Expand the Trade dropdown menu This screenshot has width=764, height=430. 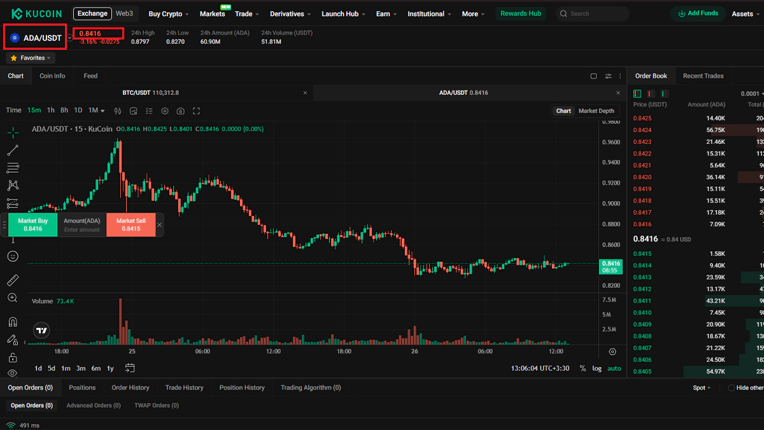click(246, 14)
